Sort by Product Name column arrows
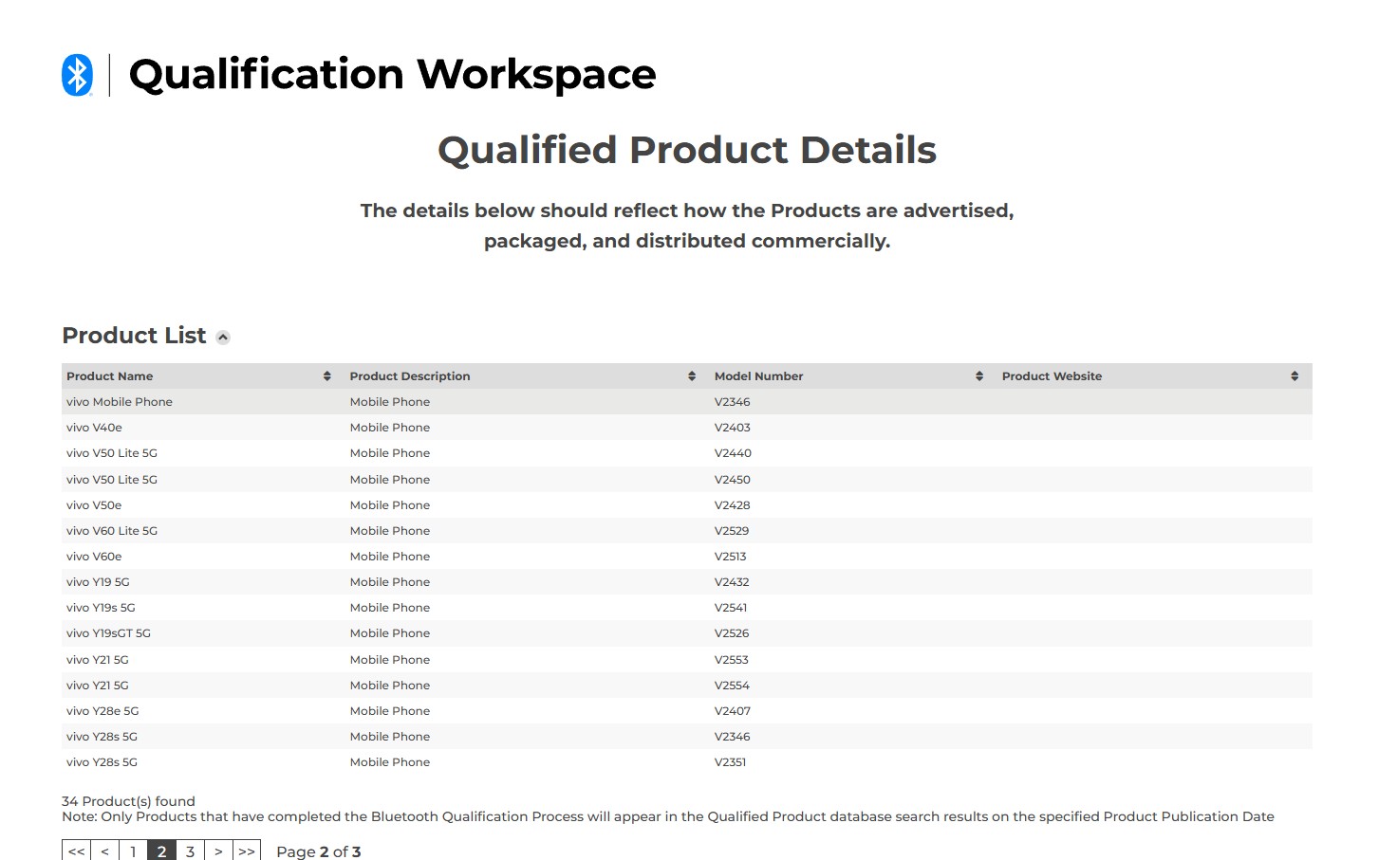The width and height of the screenshot is (1397, 860). pos(326,376)
